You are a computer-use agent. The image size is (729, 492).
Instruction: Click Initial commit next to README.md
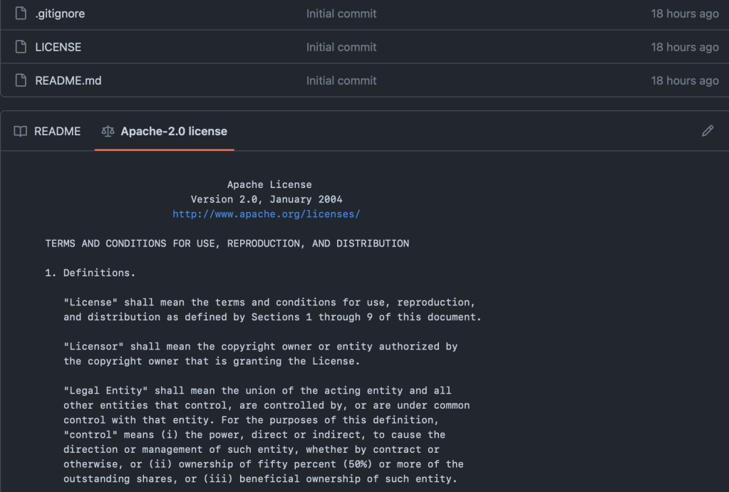(341, 80)
